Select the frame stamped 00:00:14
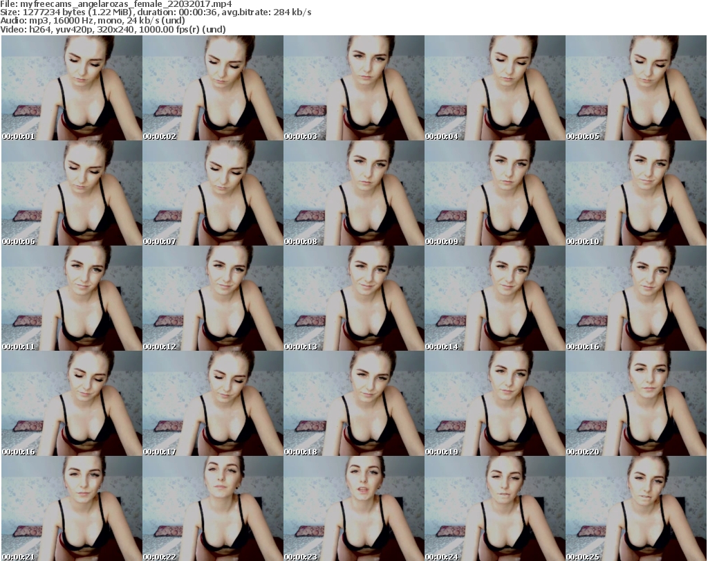 point(495,298)
